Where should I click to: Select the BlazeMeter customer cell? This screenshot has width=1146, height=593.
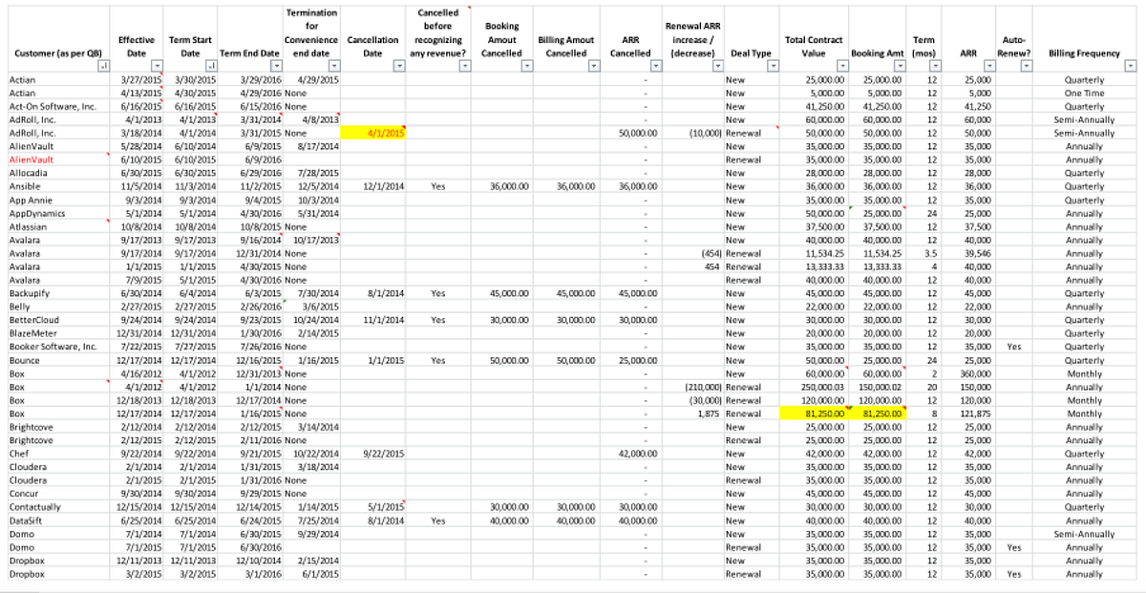pyautogui.click(x=58, y=334)
